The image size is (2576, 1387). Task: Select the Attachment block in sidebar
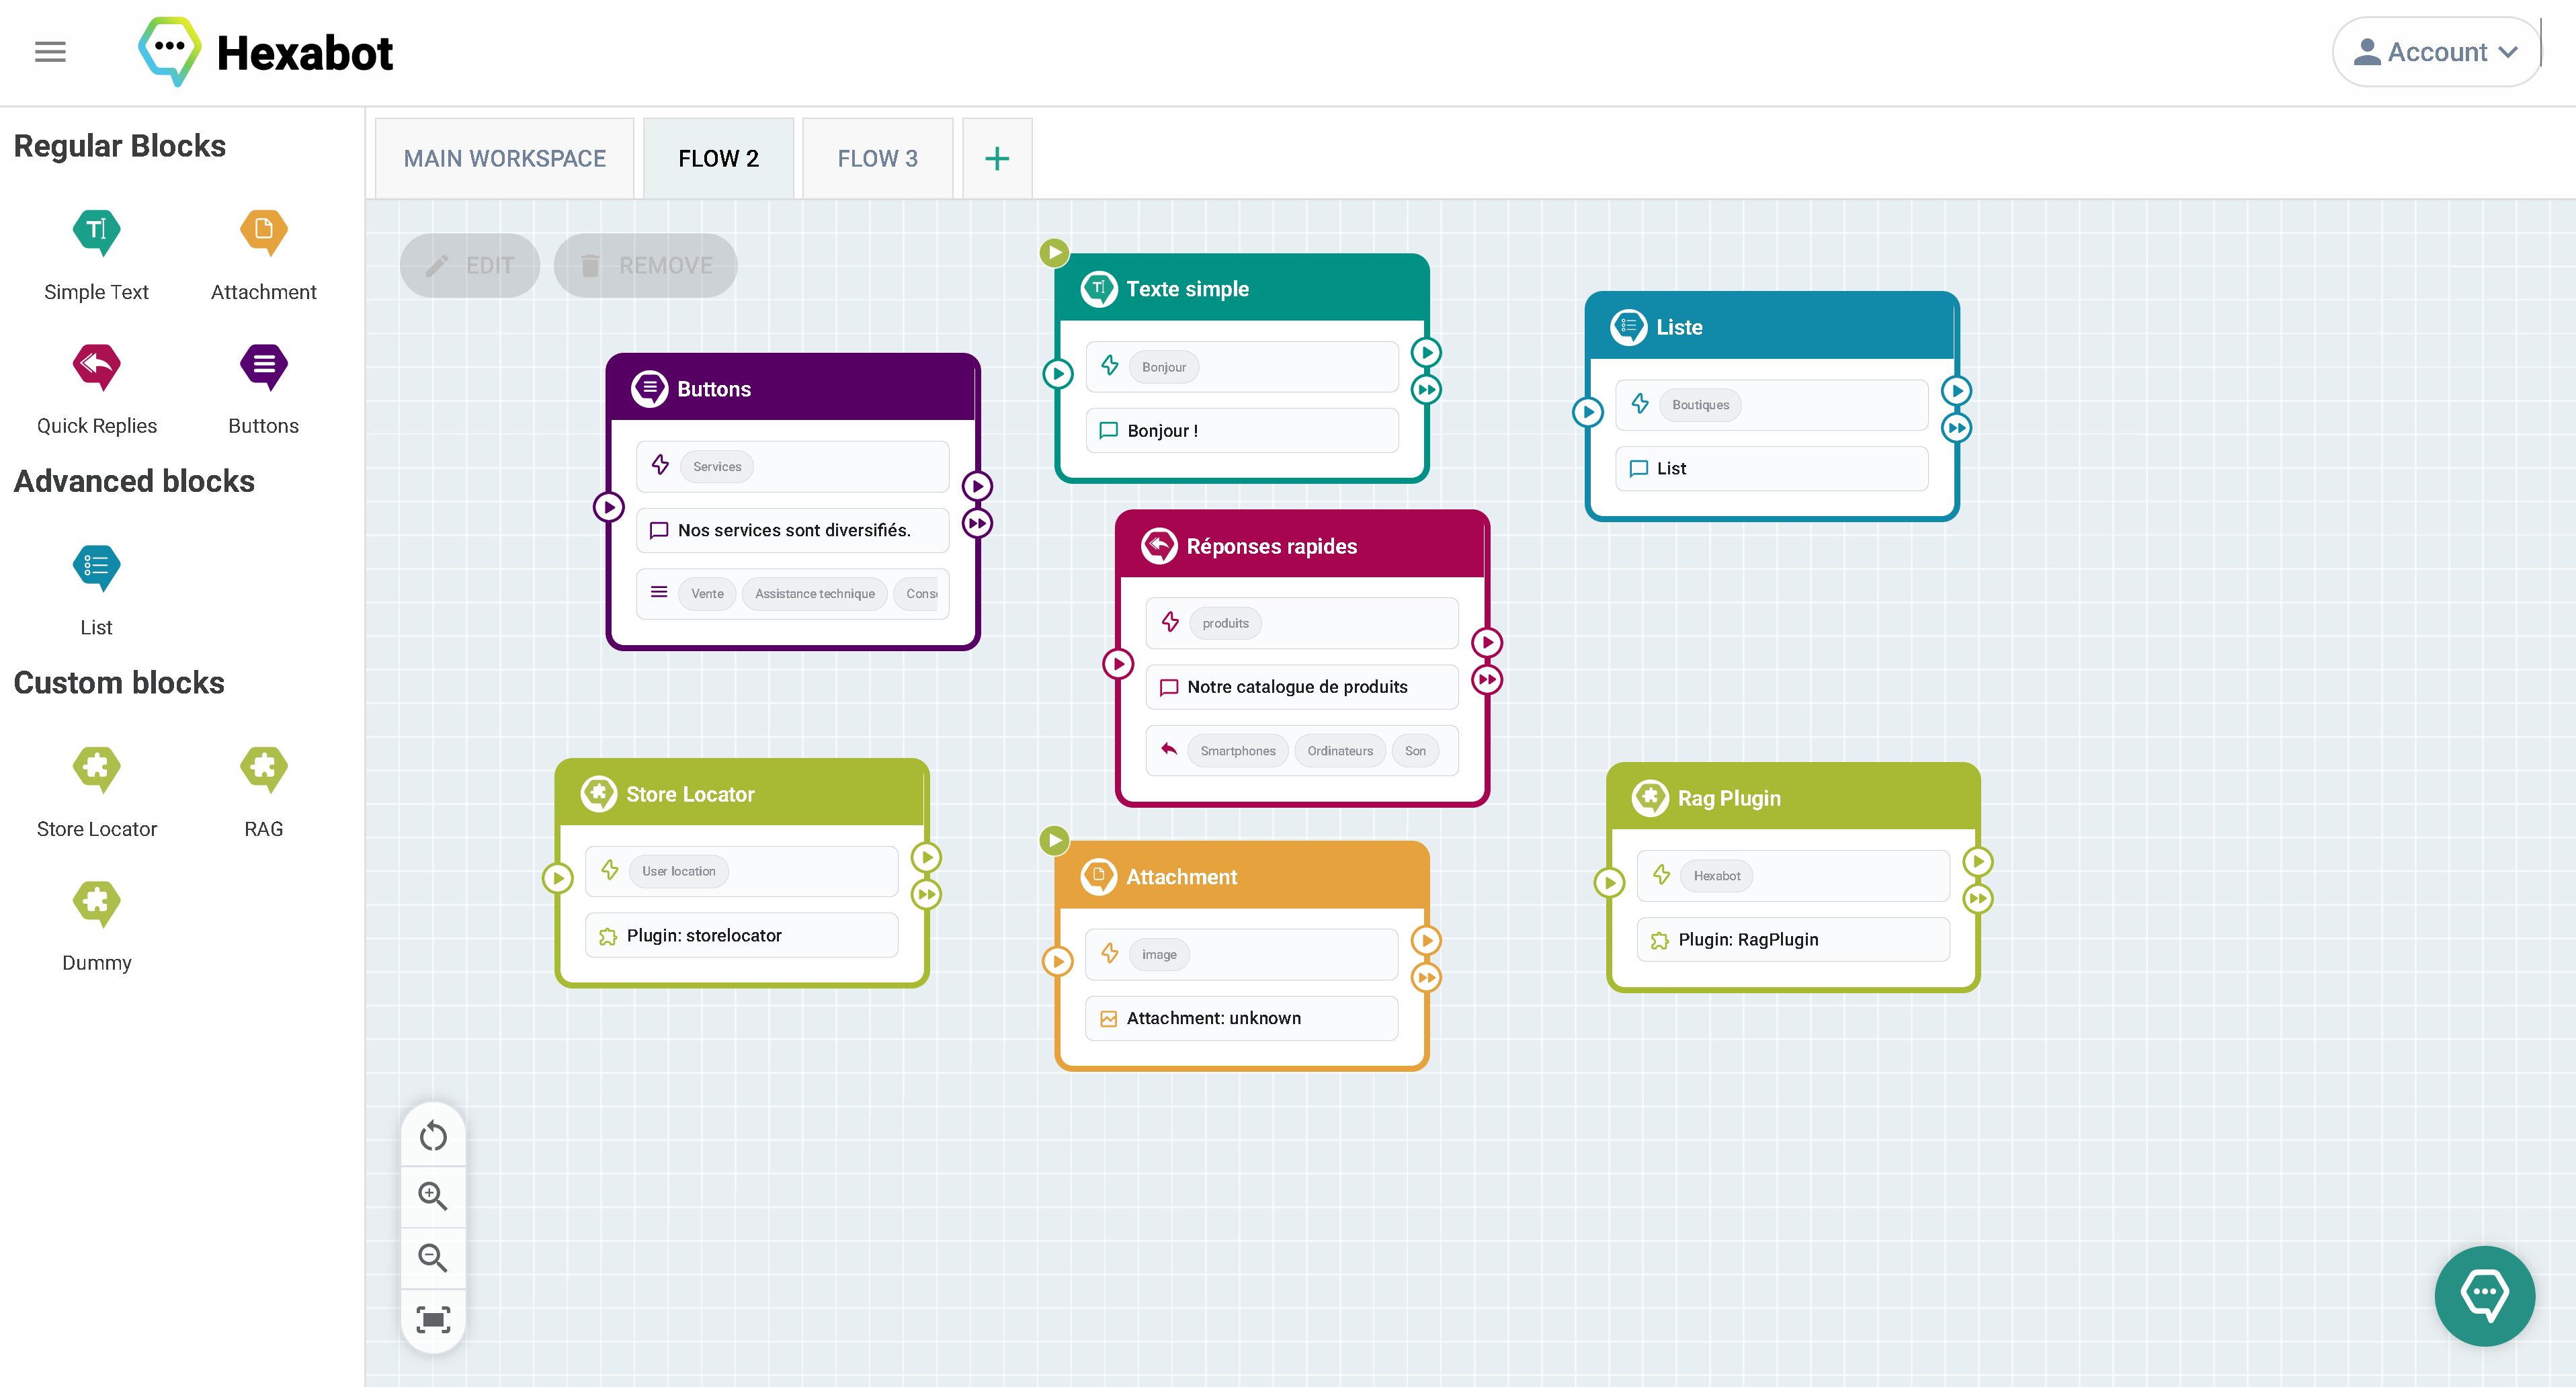(x=263, y=231)
